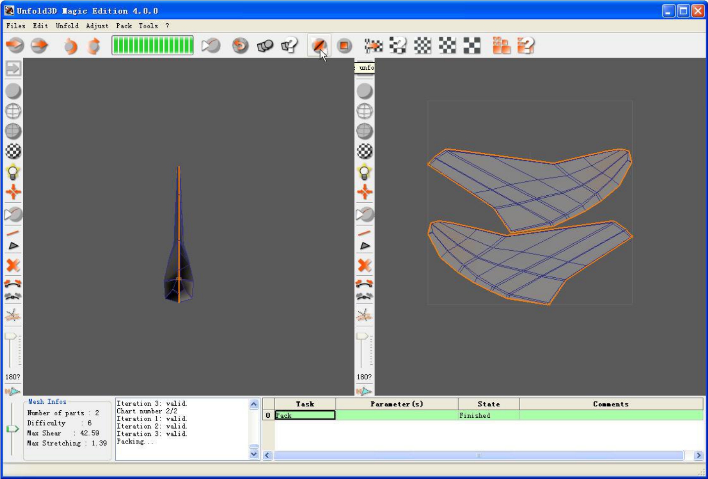Click the gray curved double-arrow icon in 3D sidebar
Screen dimensions: 708x479
pyautogui.click(x=13, y=297)
